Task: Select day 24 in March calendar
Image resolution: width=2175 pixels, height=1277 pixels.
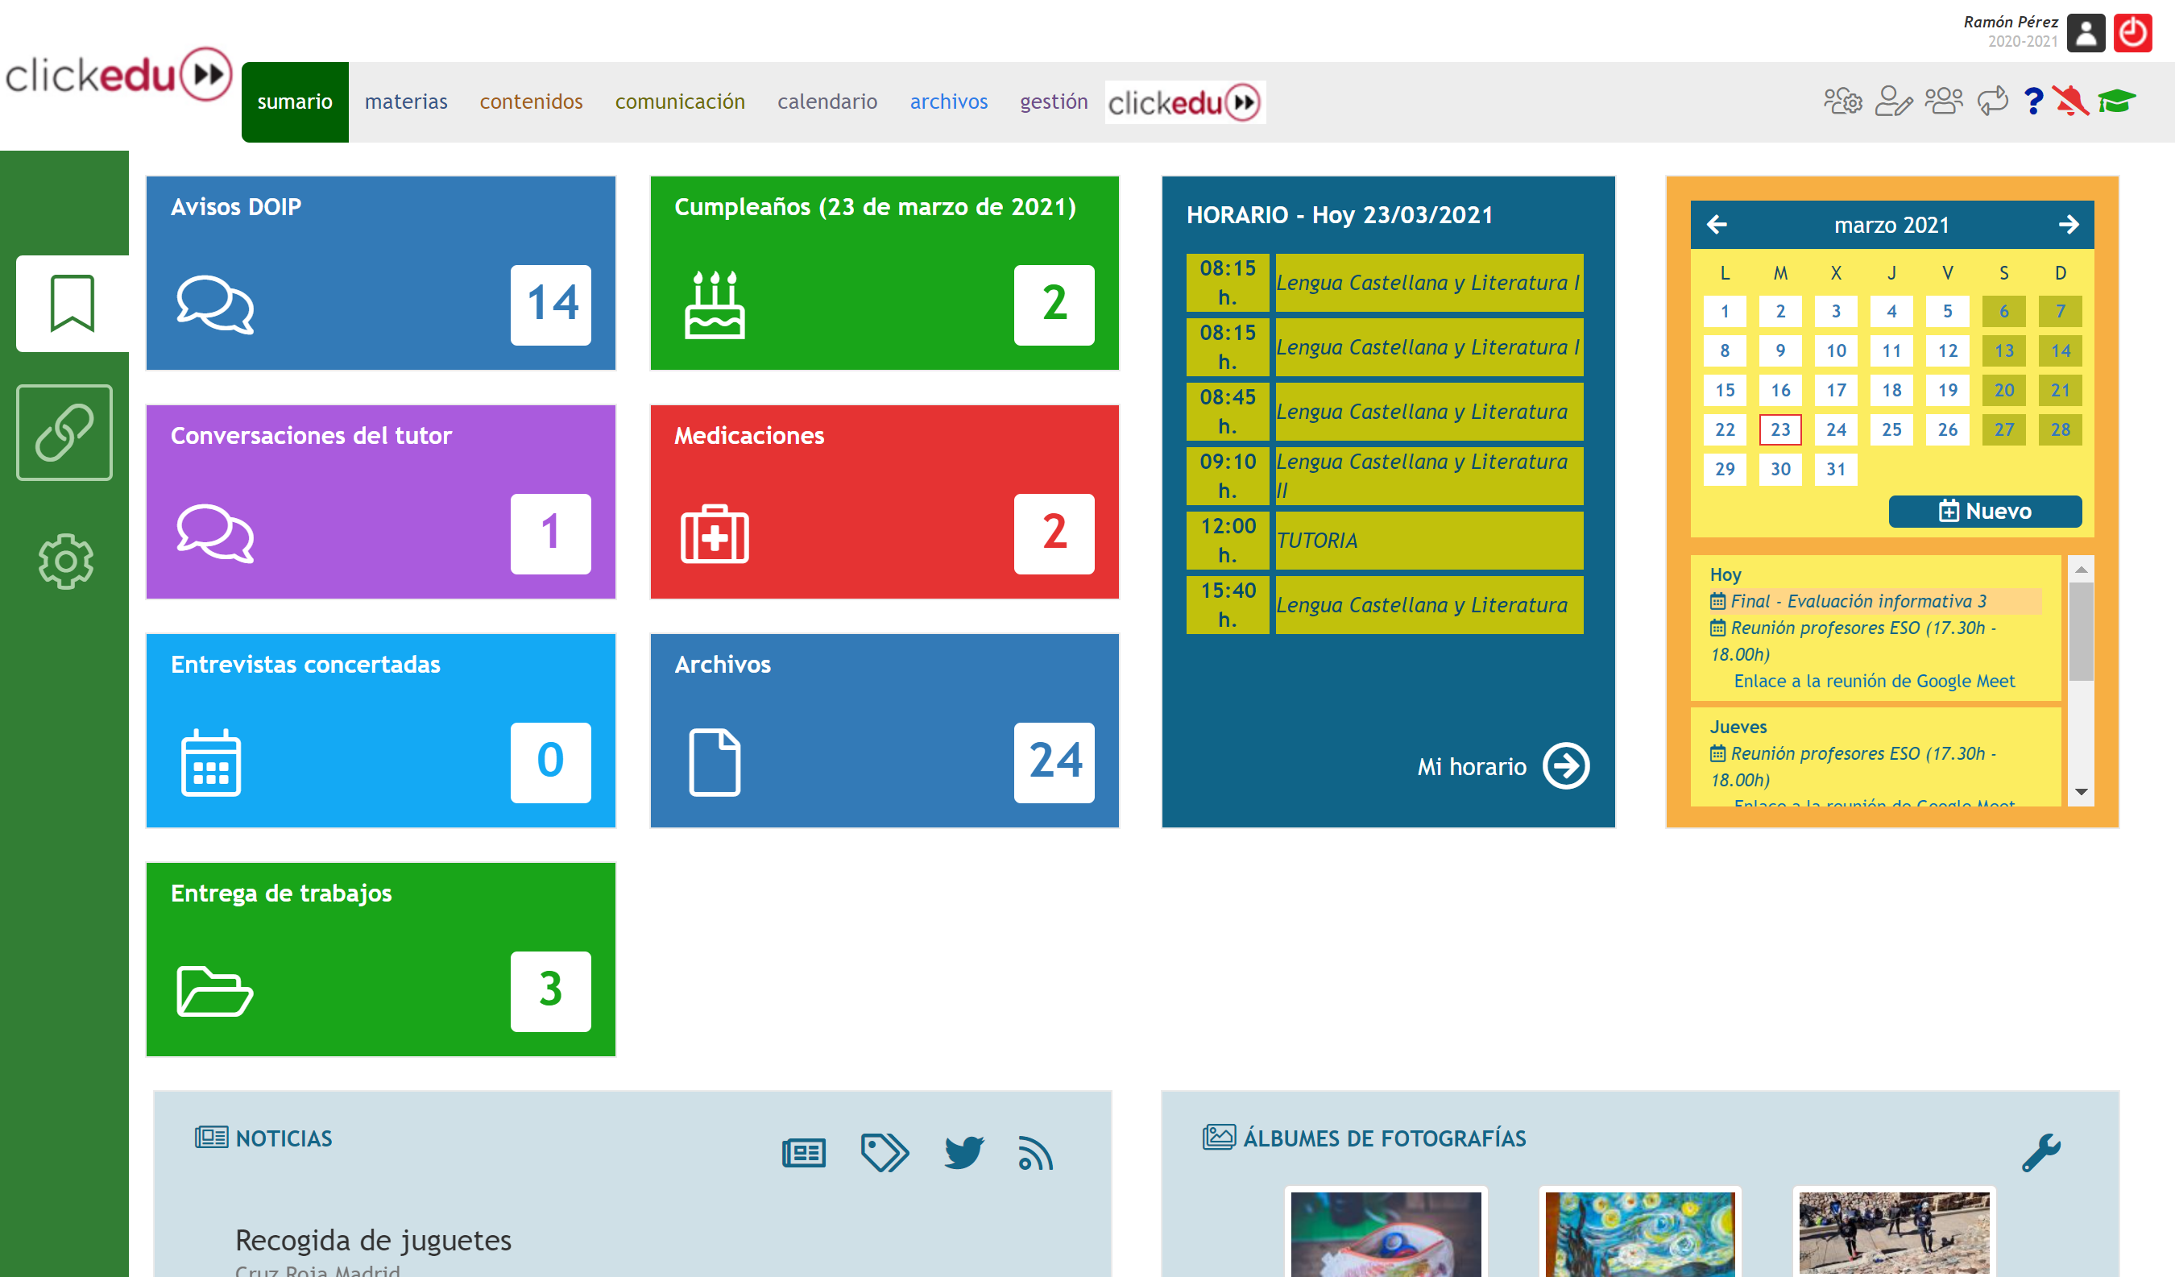Action: (1836, 430)
